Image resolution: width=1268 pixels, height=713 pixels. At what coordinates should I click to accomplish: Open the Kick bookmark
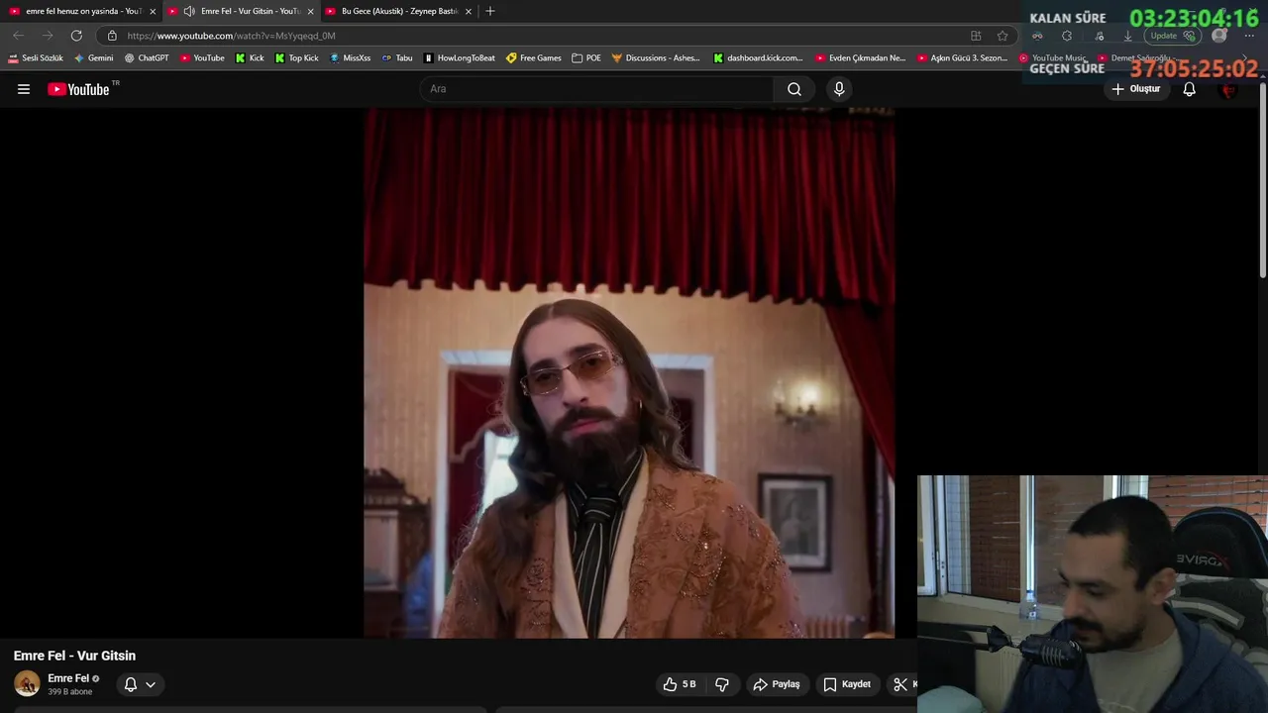pyautogui.click(x=250, y=58)
